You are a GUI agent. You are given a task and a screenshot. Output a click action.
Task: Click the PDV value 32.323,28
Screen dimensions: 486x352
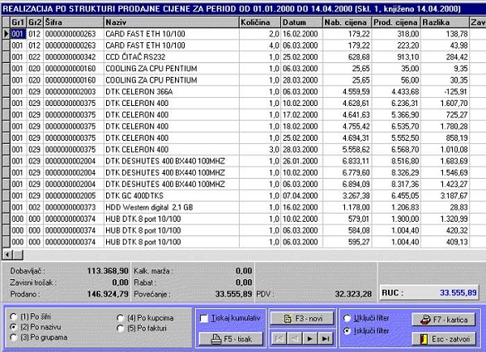(353, 294)
